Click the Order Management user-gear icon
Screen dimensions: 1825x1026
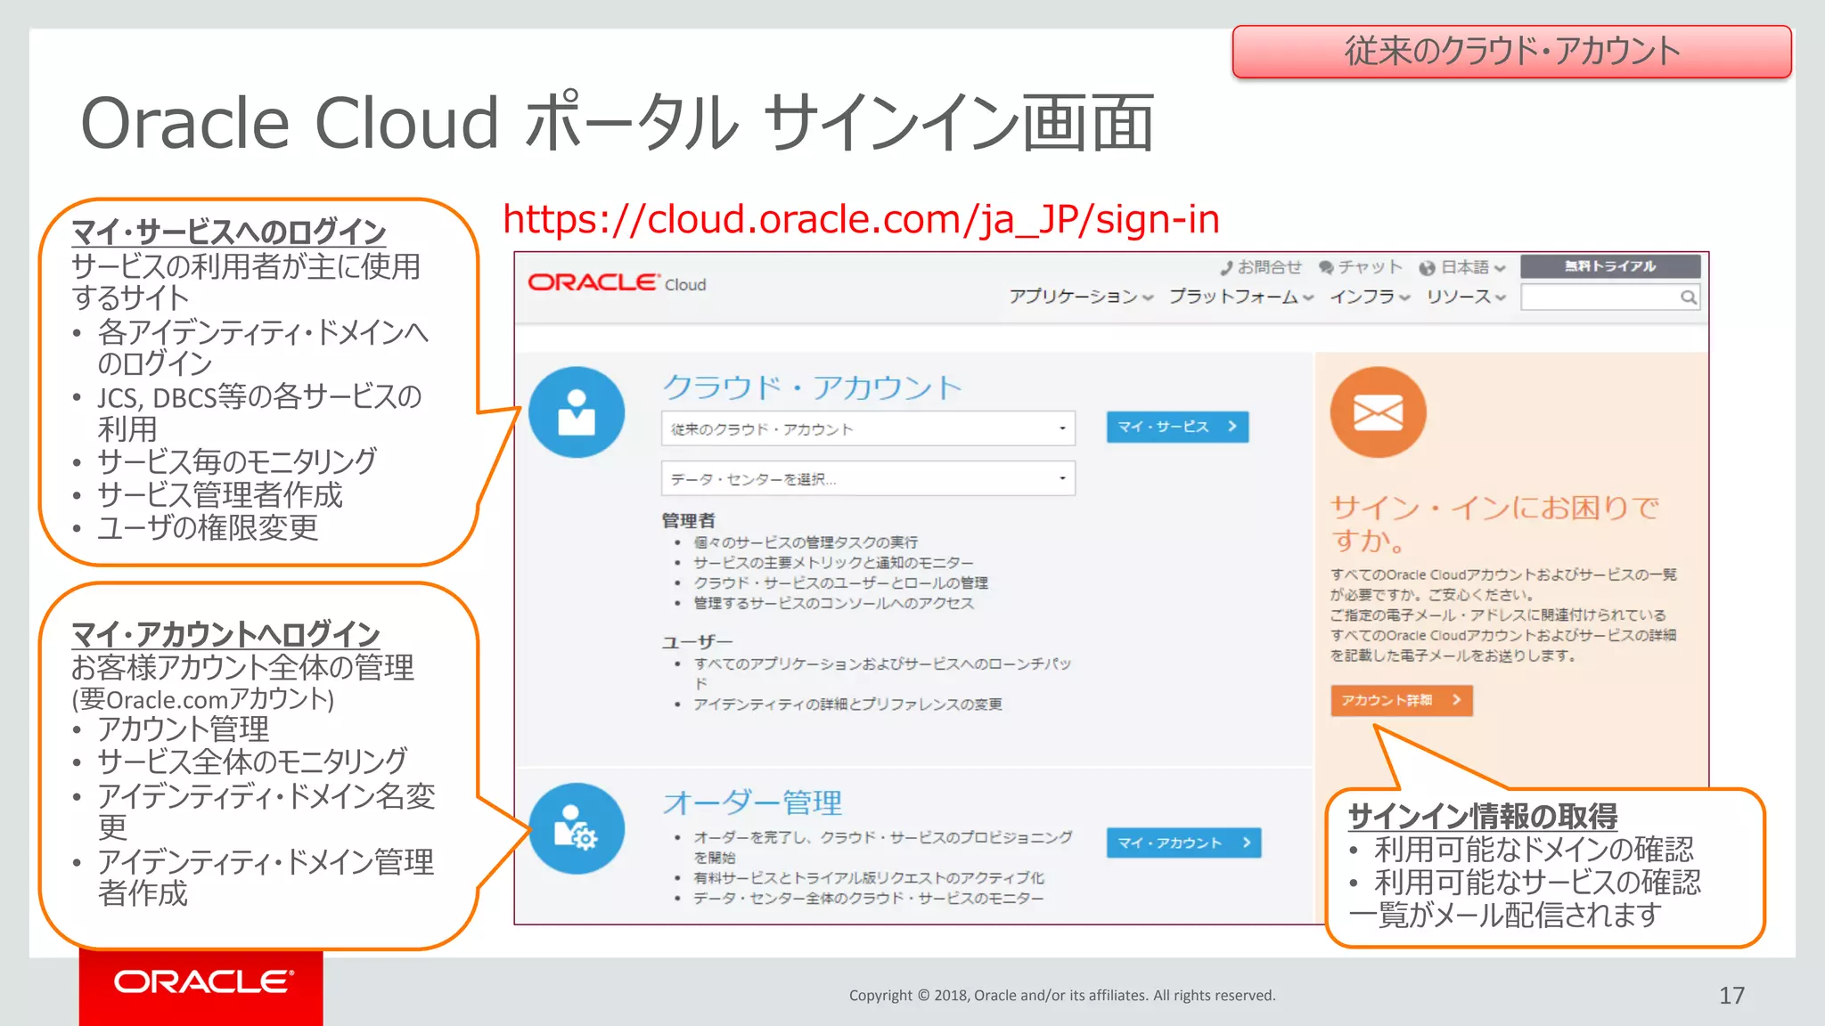577,828
